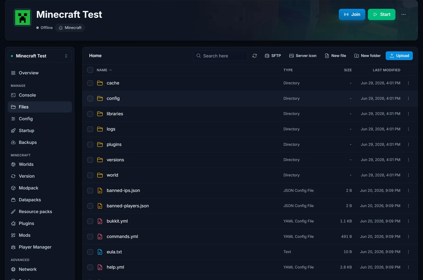Open the three-dot server menu in header
423x280 pixels.
[x=403, y=15]
